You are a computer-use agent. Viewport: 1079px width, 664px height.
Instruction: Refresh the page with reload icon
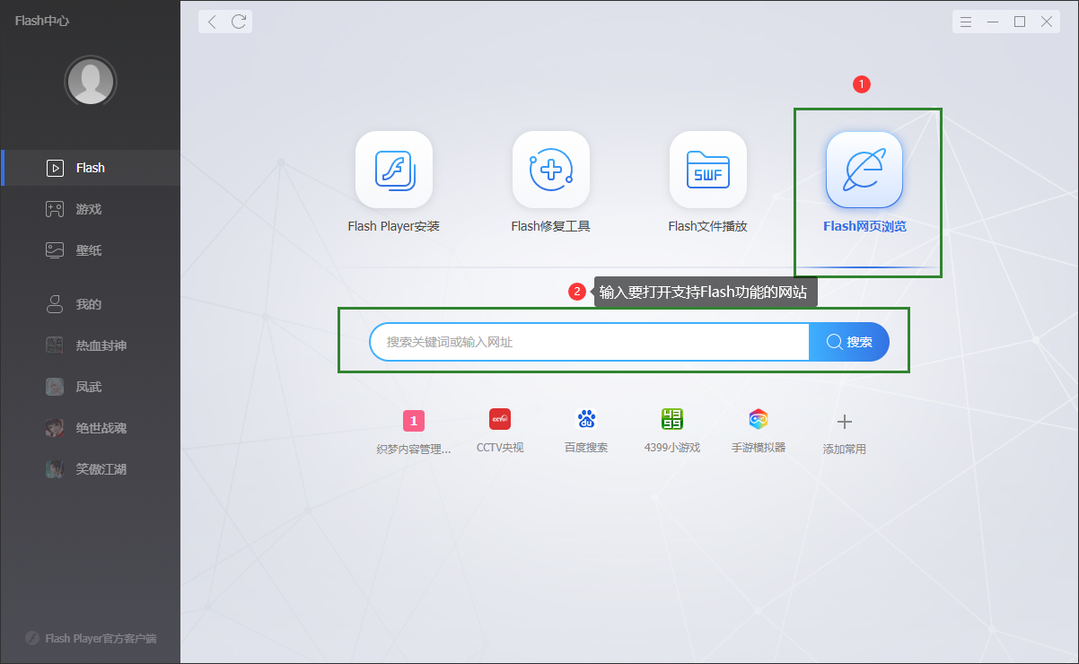coord(239,22)
